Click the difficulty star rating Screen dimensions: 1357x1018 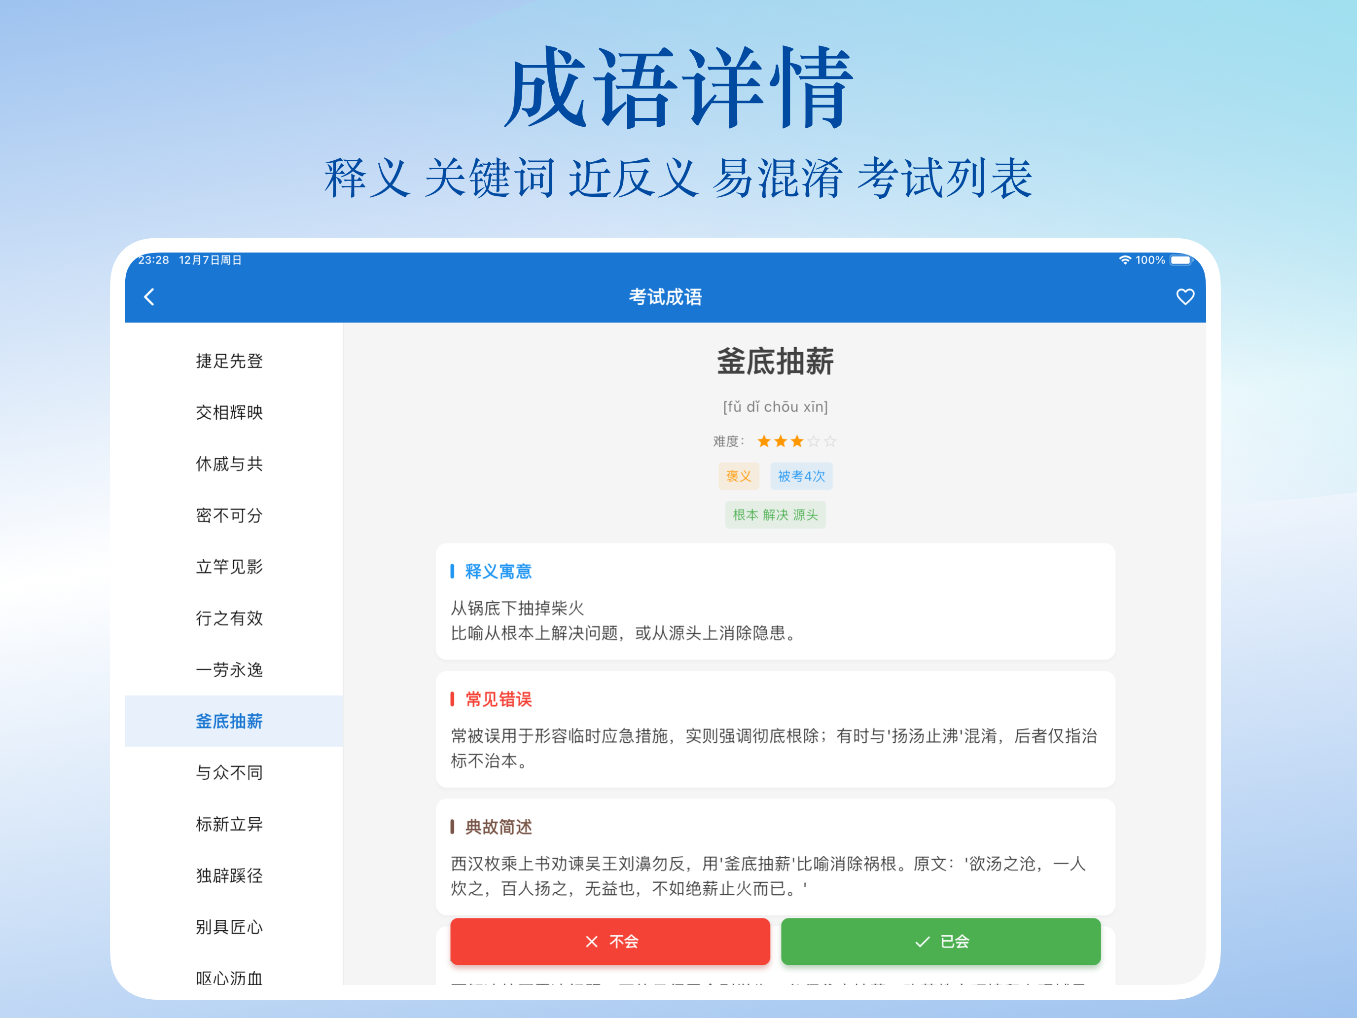click(x=796, y=441)
